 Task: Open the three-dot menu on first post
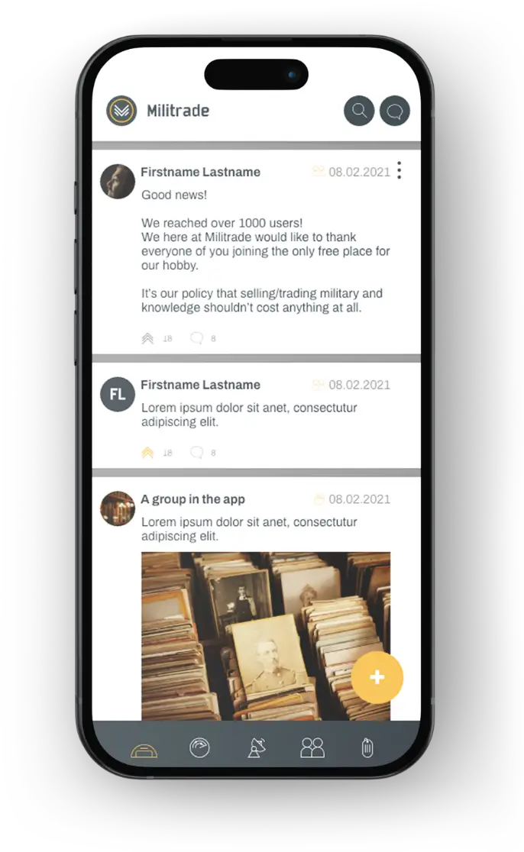tap(399, 170)
